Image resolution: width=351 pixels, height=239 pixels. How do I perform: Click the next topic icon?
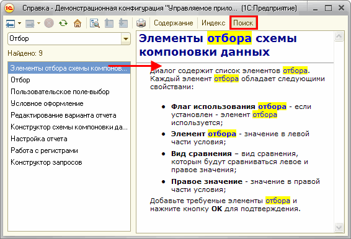coord(123,23)
